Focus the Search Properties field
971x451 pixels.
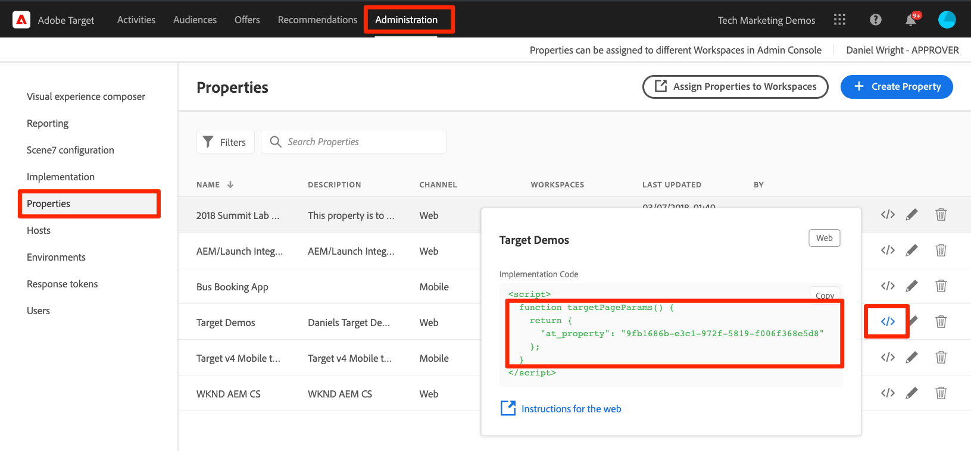click(x=354, y=142)
